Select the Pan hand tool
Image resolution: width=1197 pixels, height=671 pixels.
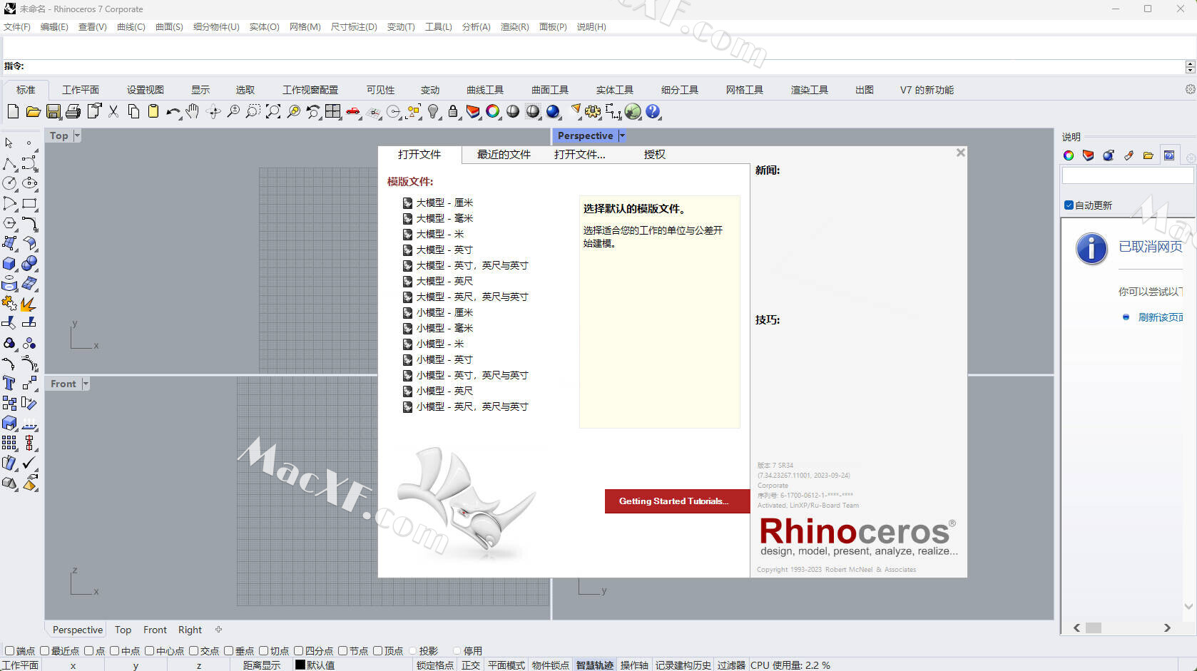[x=193, y=111]
